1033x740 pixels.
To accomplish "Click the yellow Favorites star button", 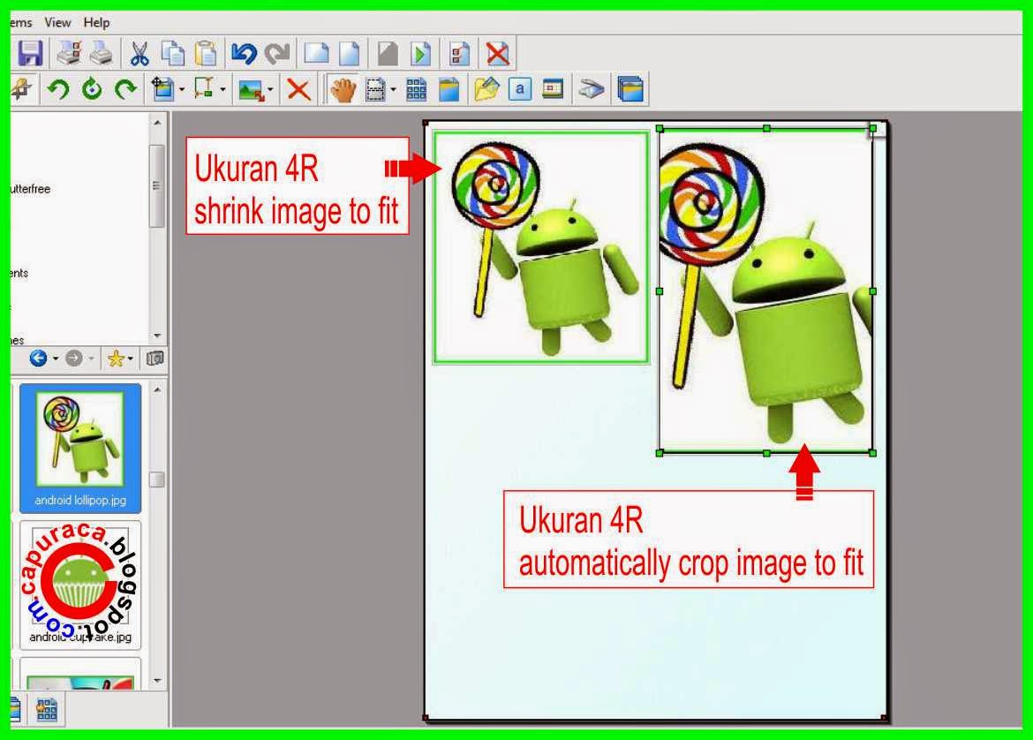I will [116, 359].
